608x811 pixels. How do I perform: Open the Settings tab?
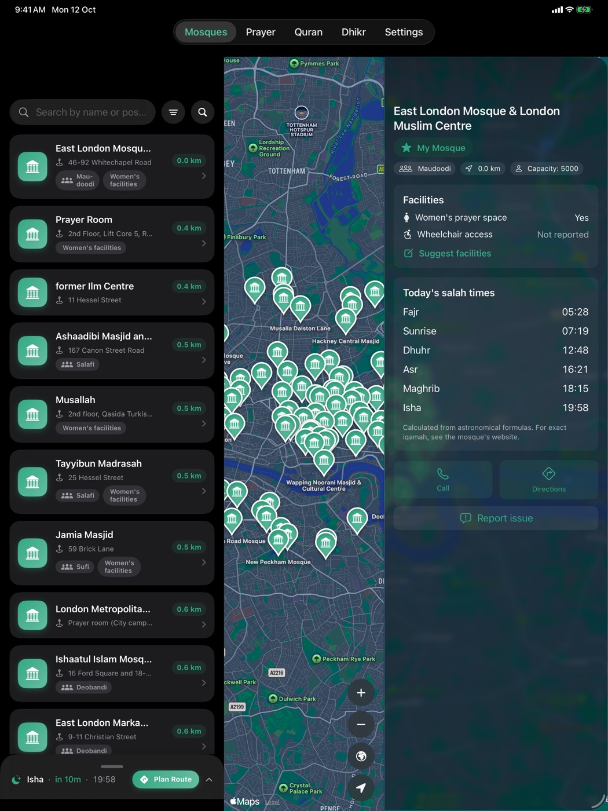coord(404,32)
